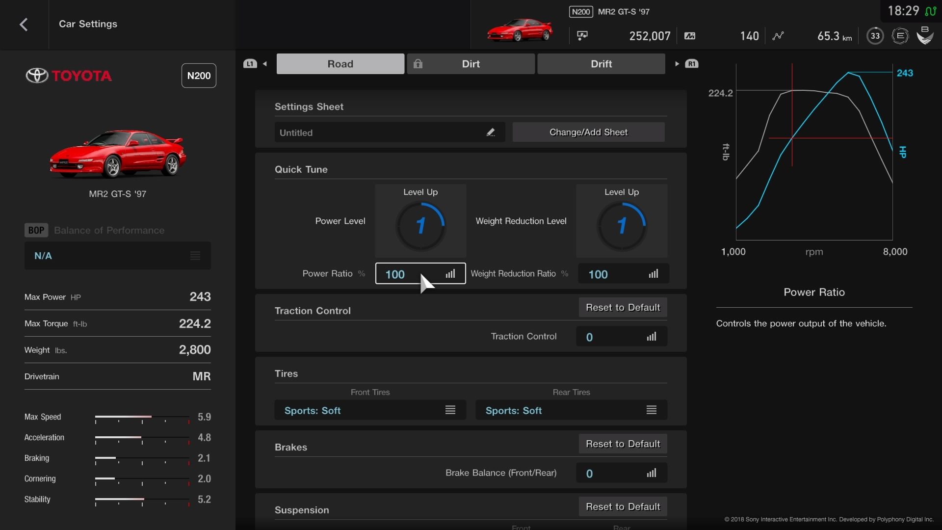The image size is (942, 530).
Task: Click the green network status icon
Action: 930,11
